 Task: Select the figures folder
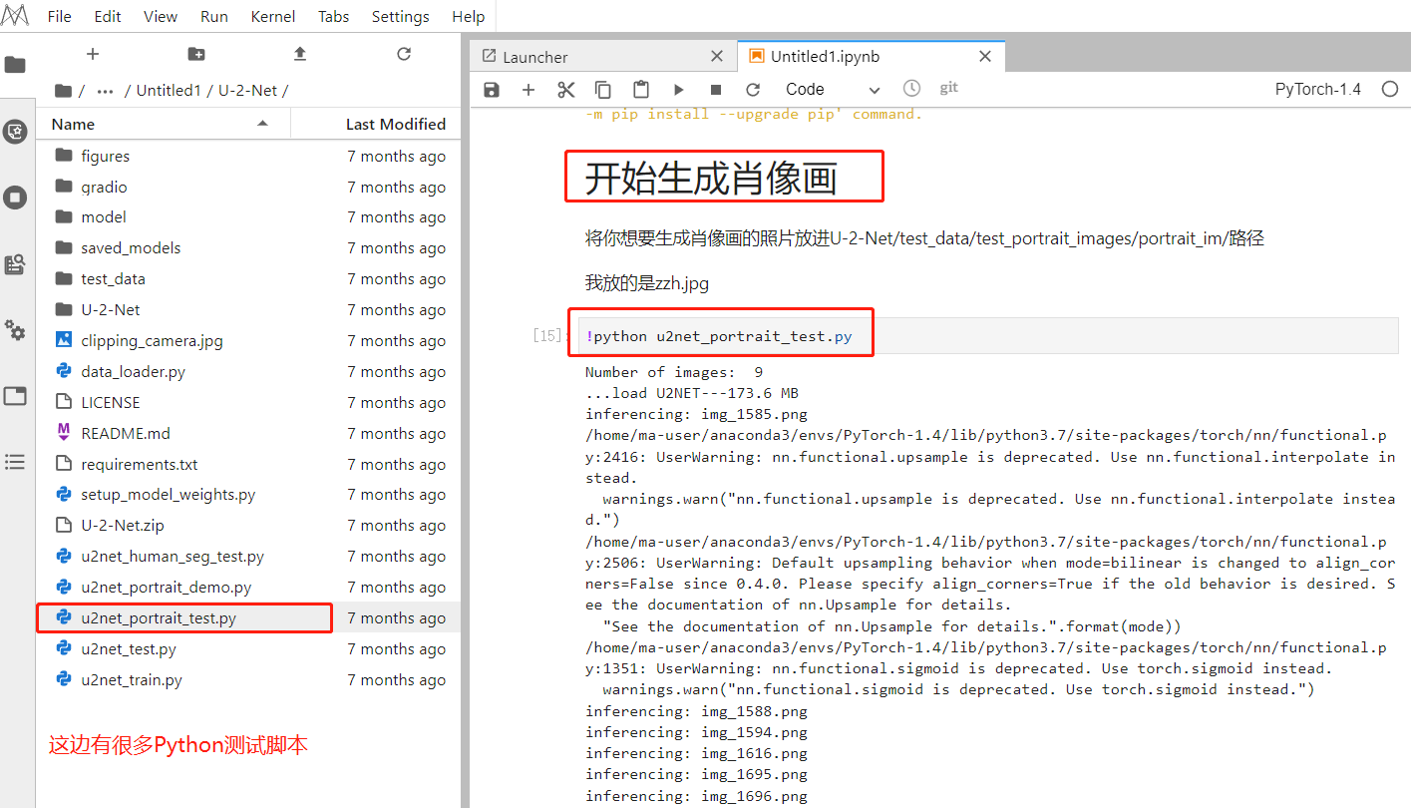[249, 157]
